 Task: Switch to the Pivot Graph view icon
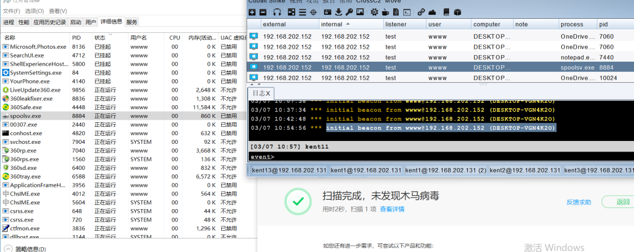pos(292,12)
